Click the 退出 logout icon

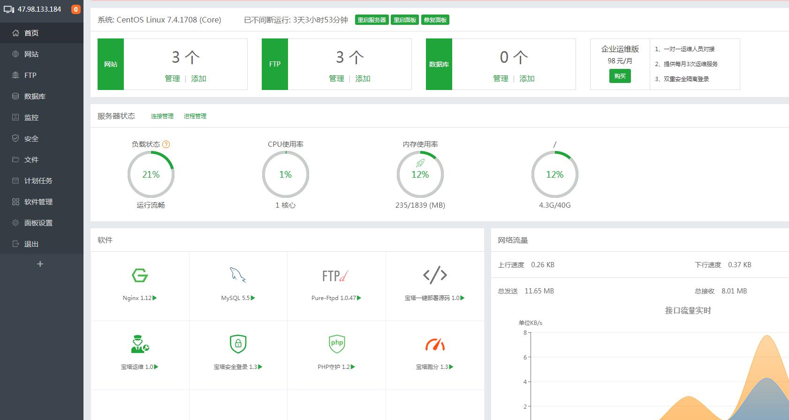click(15, 244)
